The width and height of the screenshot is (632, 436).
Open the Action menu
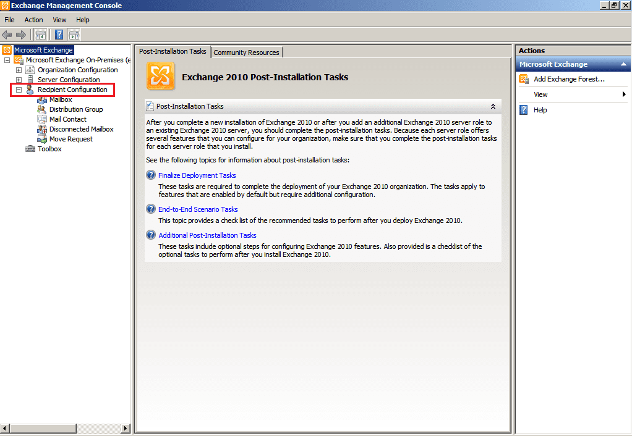coord(33,20)
